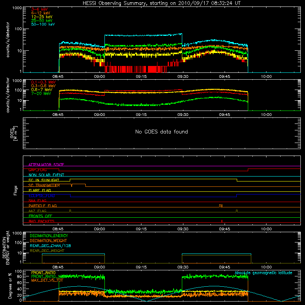Click the Degrees or % axis title
Screen dimensions: 305x305
[10, 286]
